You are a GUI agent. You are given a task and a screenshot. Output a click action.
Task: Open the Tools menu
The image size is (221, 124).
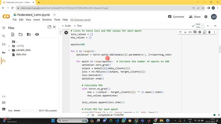click(57, 20)
